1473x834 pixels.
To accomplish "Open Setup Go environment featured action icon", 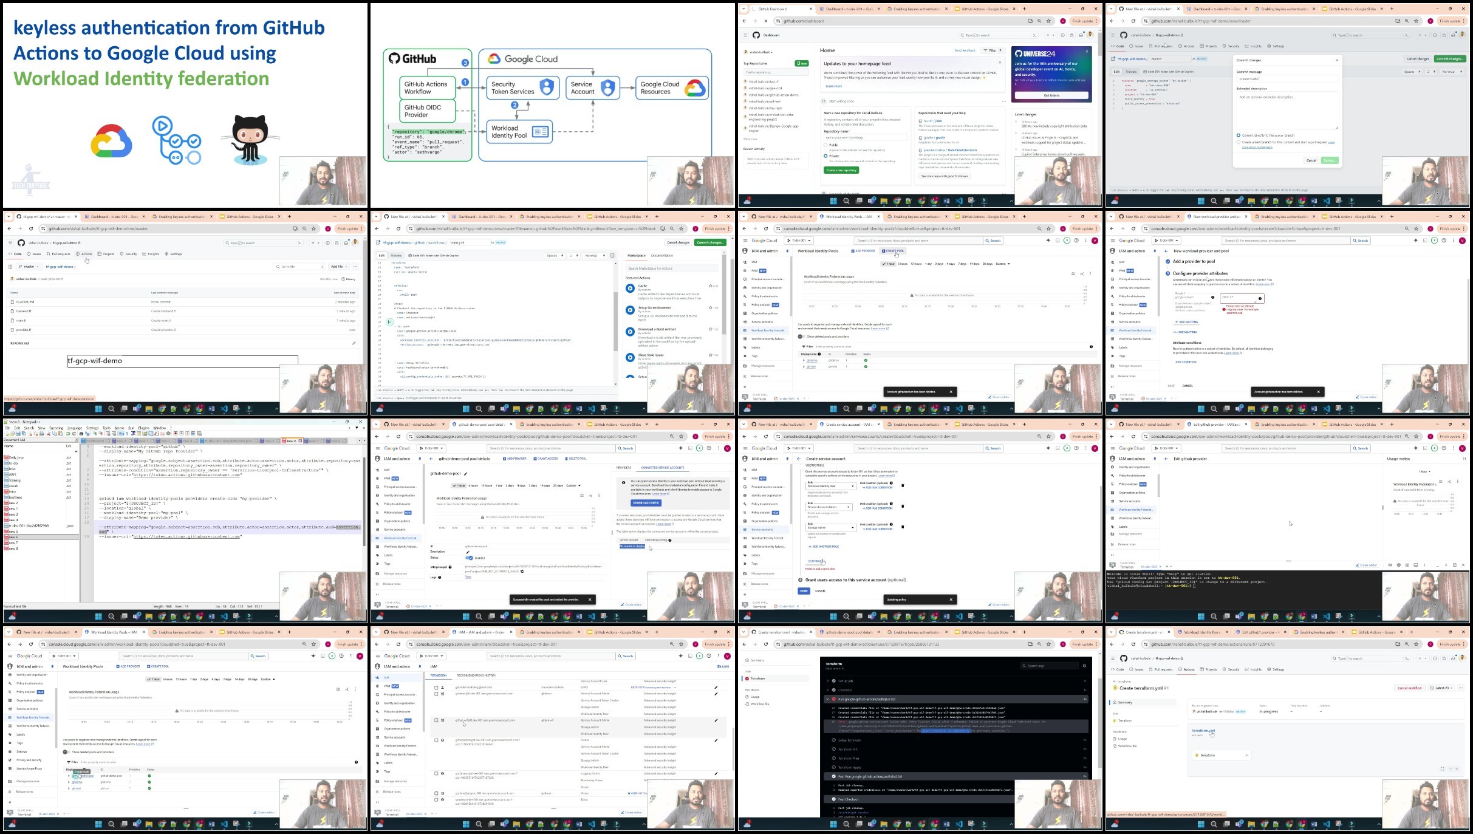I will pyautogui.click(x=630, y=310).
